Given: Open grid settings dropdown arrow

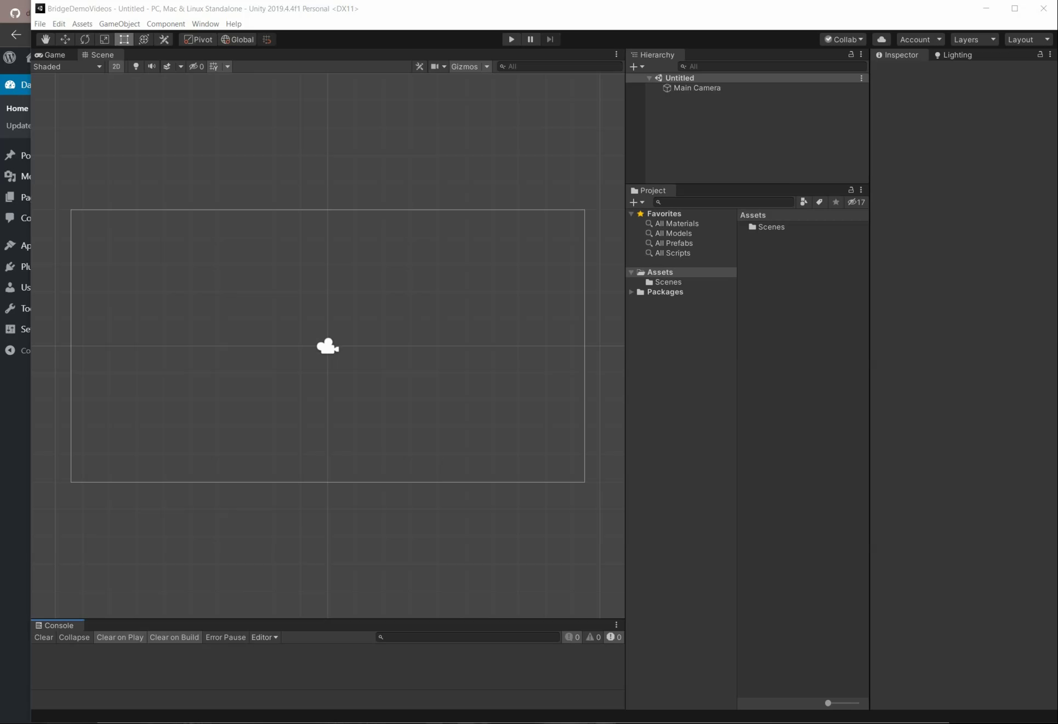Looking at the screenshot, I should click(x=227, y=66).
